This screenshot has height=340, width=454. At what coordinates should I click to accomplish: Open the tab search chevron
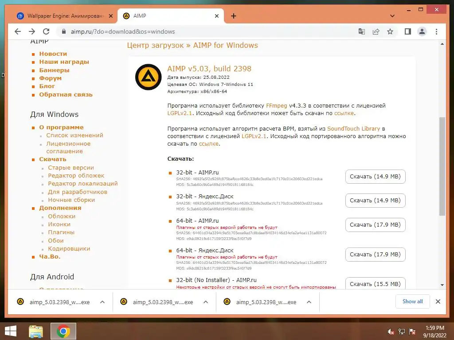point(392,16)
